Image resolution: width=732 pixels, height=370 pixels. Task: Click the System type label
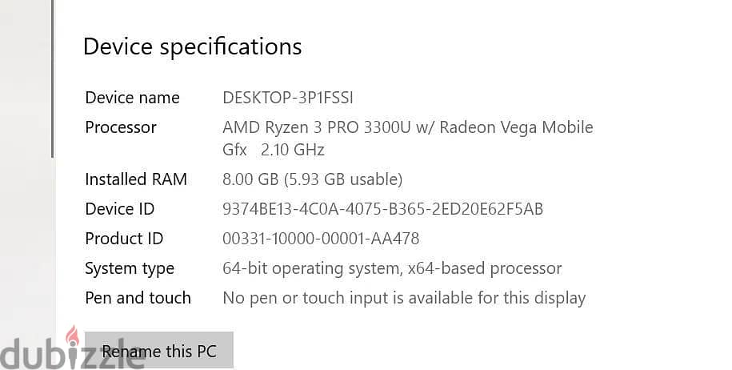pyautogui.click(x=130, y=269)
